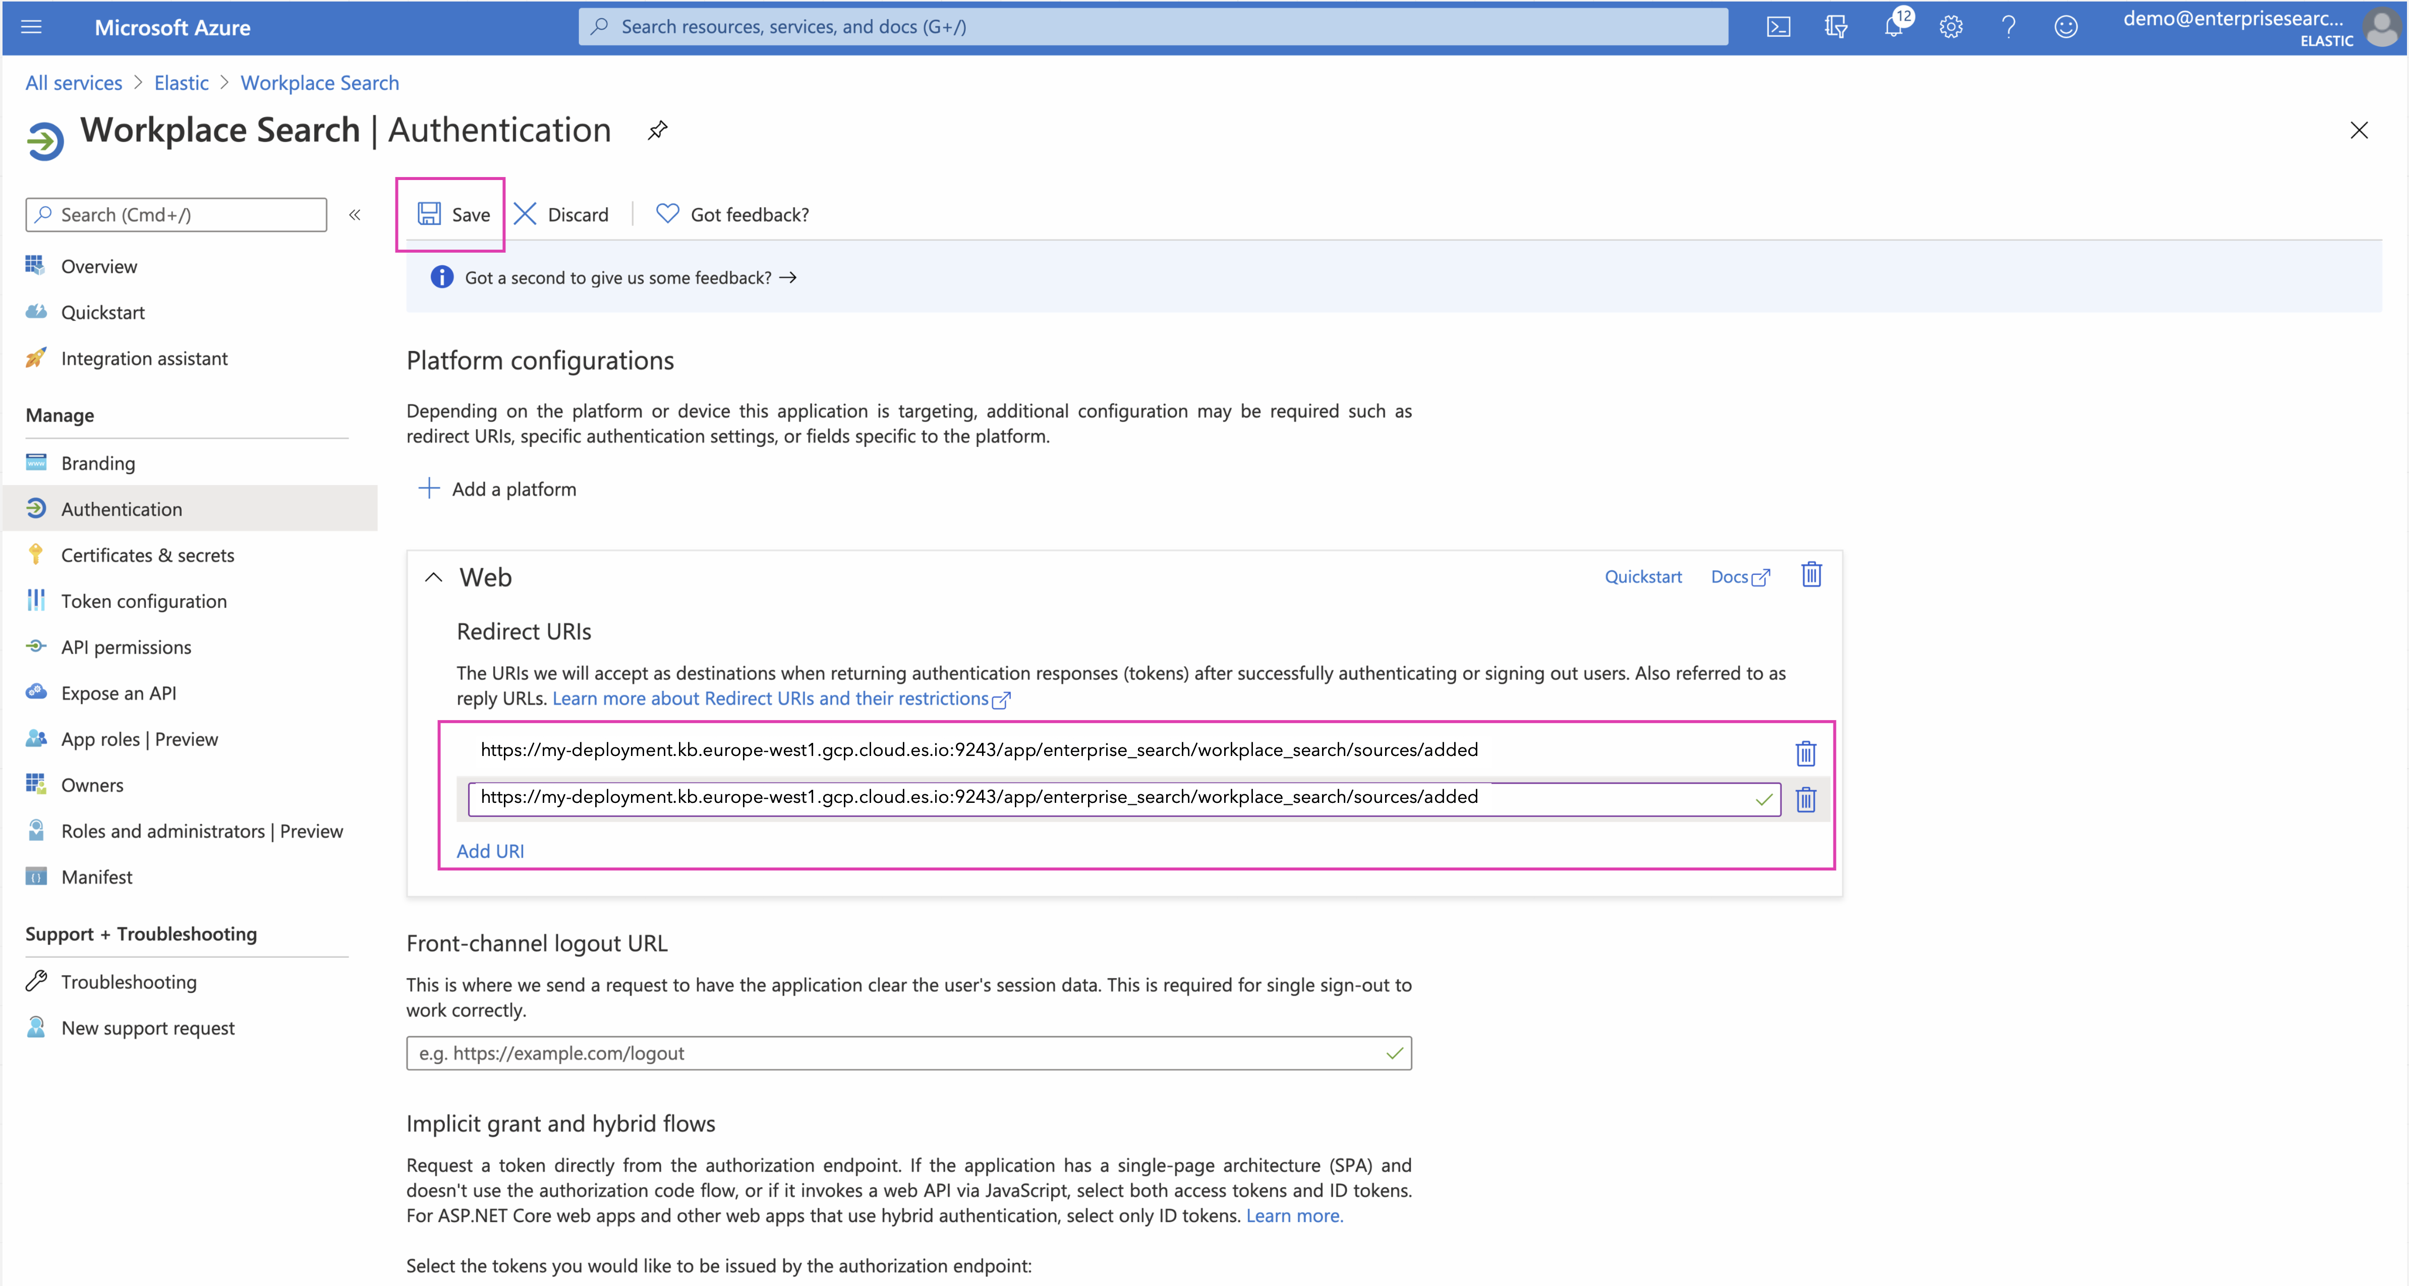This screenshot has width=2409, height=1286.
Task: Click Add a platform
Action: click(497, 489)
